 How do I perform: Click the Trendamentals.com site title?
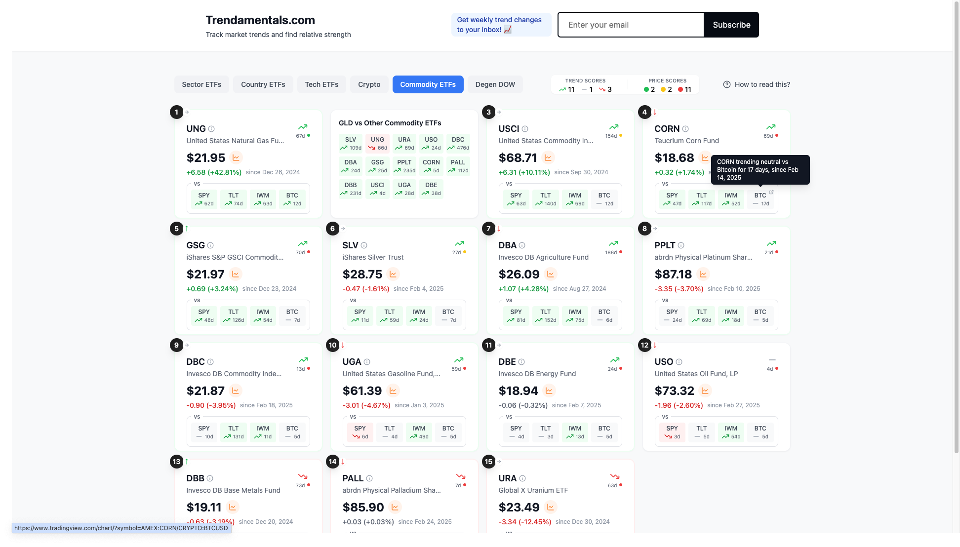point(260,20)
